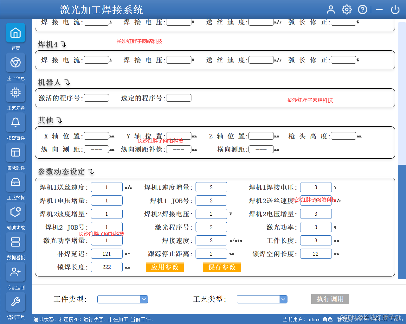Open the 工艺类型 dropdown
Image resolution: width=406 pixels, height=324 pixels.
click(262, 299)
